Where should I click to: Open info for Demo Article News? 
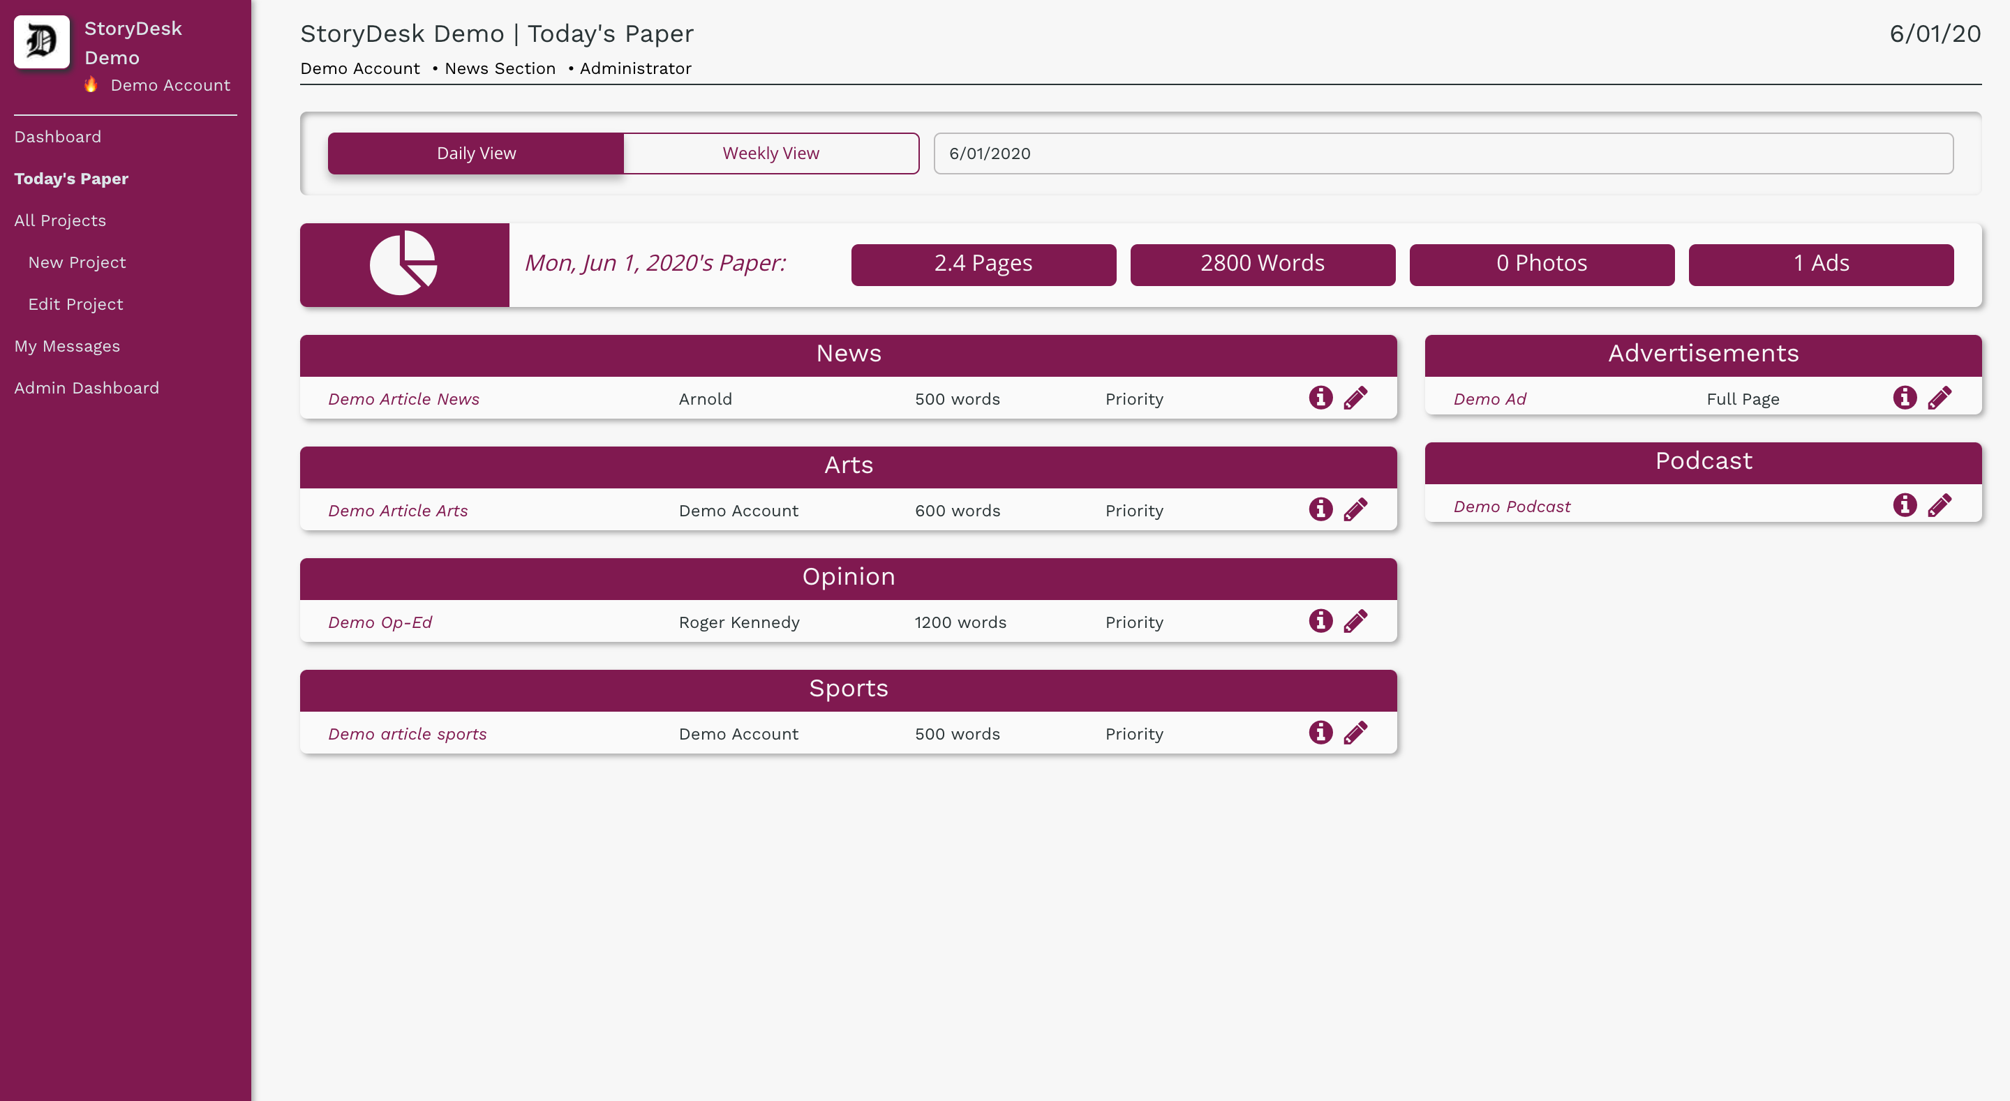1320,398
